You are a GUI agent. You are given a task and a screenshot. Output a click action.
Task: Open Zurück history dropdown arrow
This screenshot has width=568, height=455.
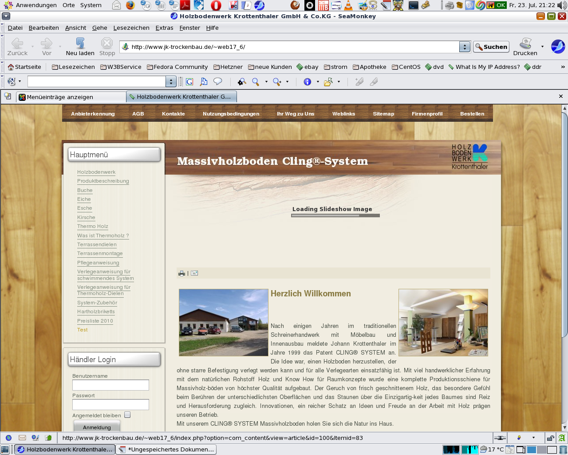click(x=32, y=47)
